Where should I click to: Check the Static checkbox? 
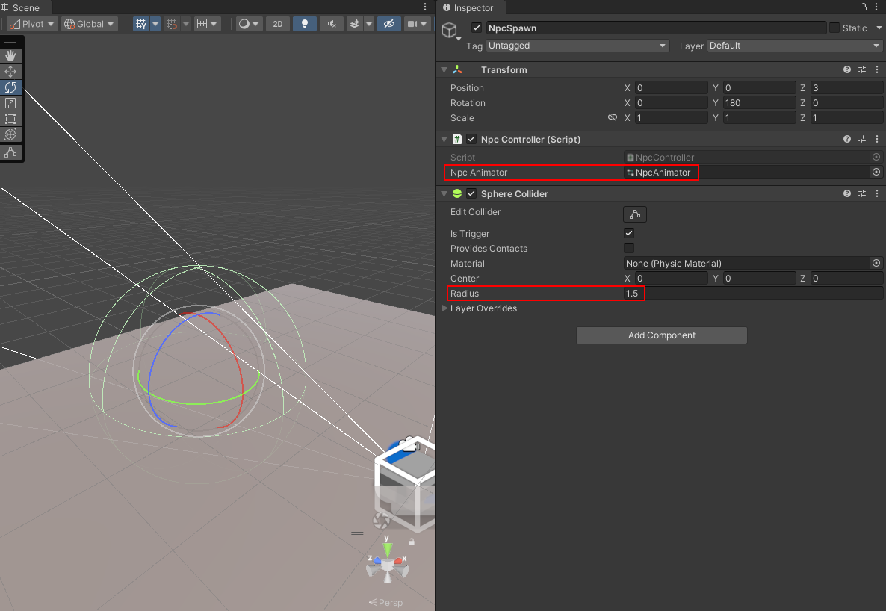pos(834,28)
